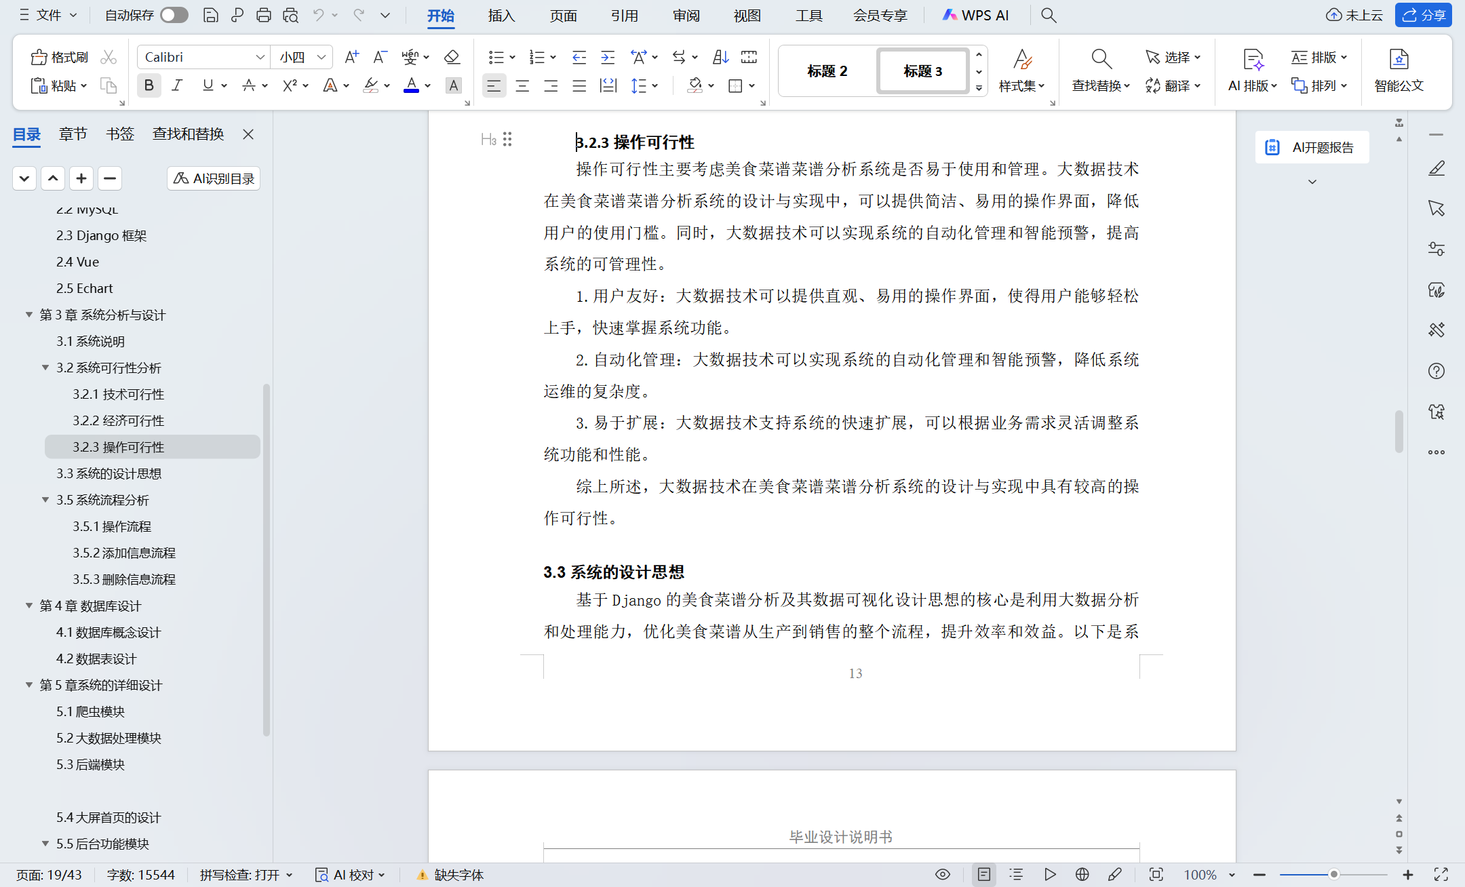This screenshot has width=1465, height=887.
Task: Toggle Italic formatting
Action: [x=177, y=85]
